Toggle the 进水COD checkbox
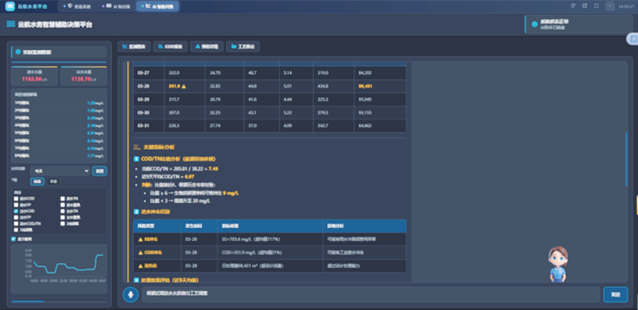Image resolution: width=638 pixels, height=310 pixels. tap(16, 199)
